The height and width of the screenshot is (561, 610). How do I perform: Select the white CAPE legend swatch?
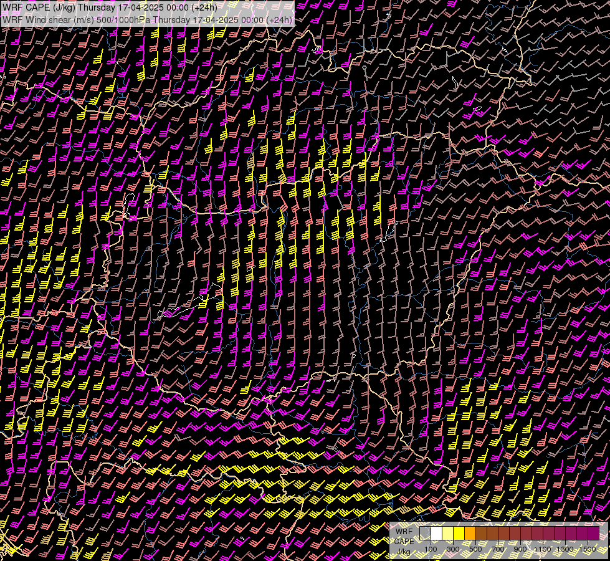(x=436, y=533)
